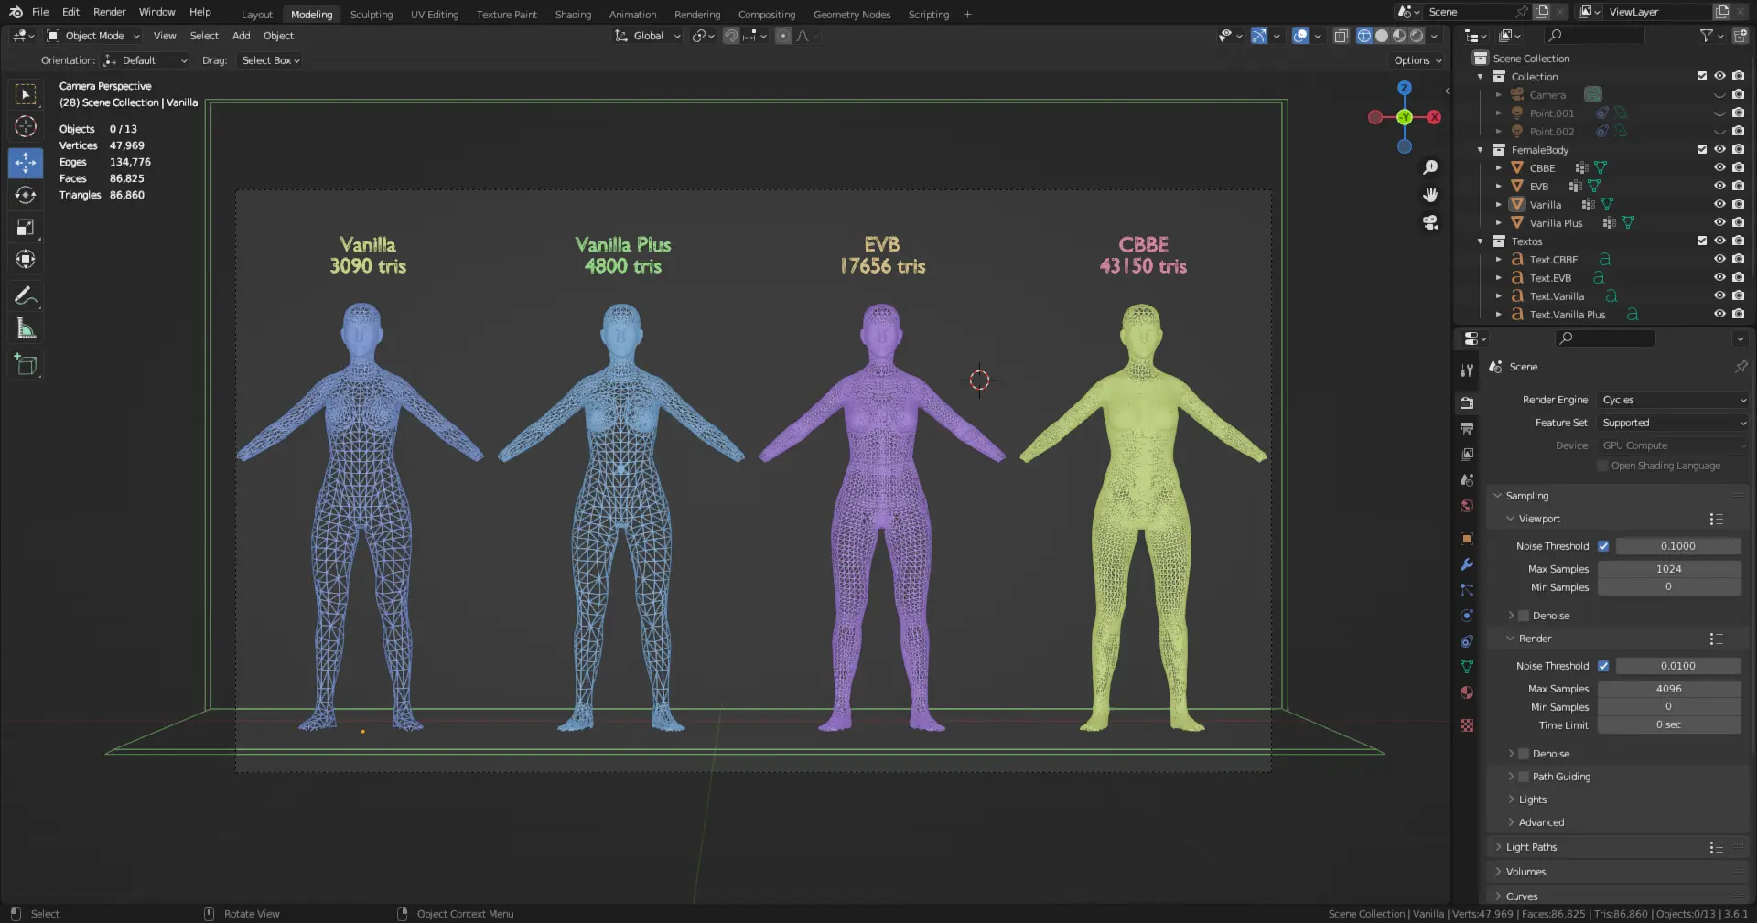Switch to wireframe viewport shading
The width and height of the screenshot is (1757, 923).
pyautogui.click(x=1364, y=36)
